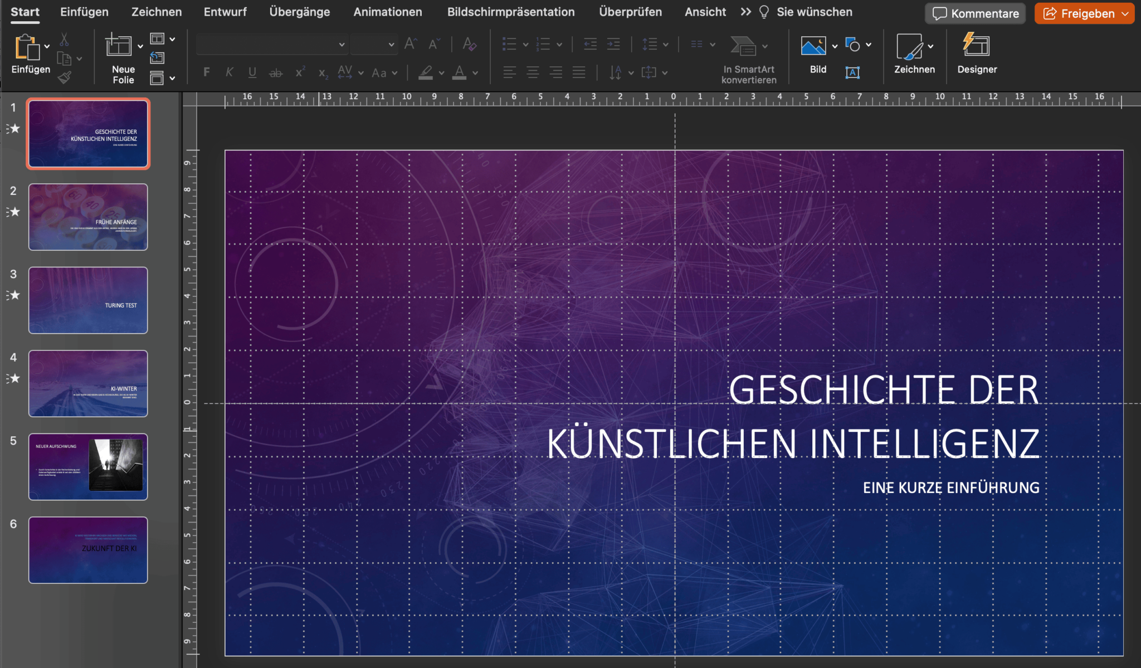1141x668 pixels.
Task: Open the font size combo box
Action: click(x=374, y=44)
